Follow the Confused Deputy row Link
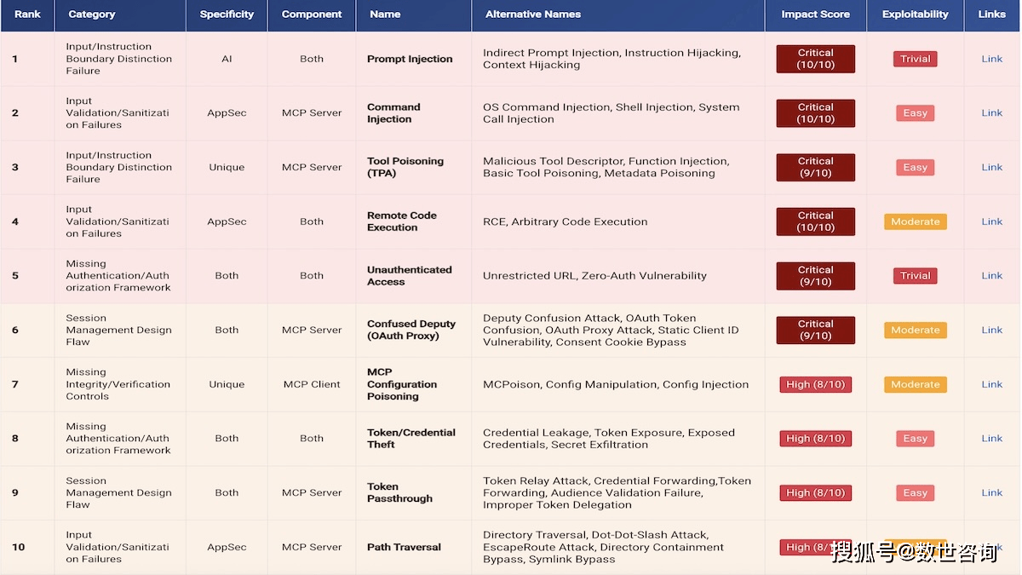This screenshot has height=575, width=1022. [991, 330]
